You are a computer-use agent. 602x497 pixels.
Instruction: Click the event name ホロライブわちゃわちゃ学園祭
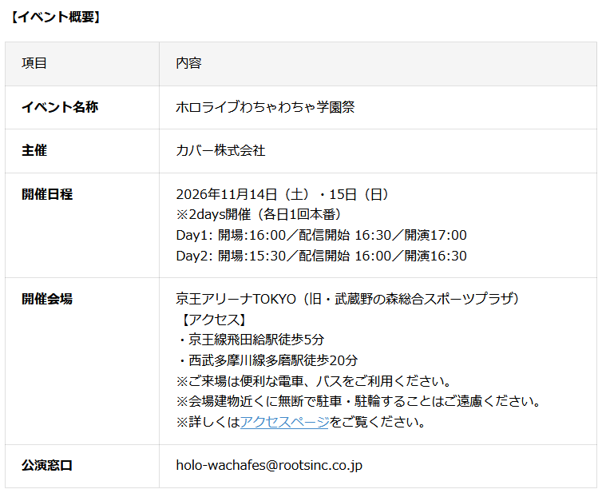tap(265, 107)
